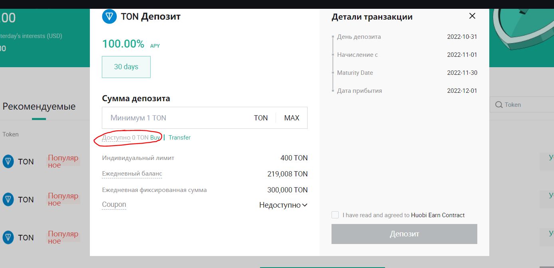The image size is (554, 268).
Task: Click the Доступно label
Action: 116,138
